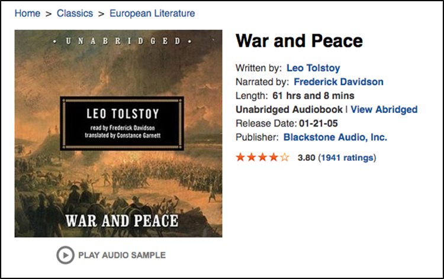Click the second orange rating star

click(252, 157)
